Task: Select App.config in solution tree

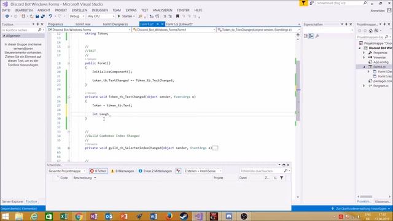Action: (381, 62)
